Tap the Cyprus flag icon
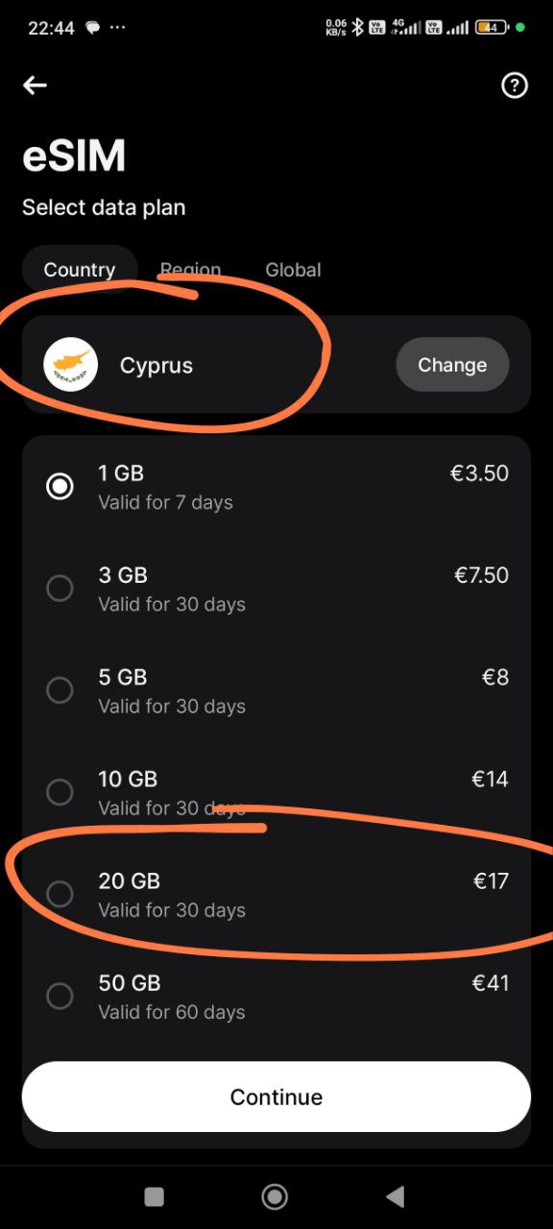 [71, 365]
